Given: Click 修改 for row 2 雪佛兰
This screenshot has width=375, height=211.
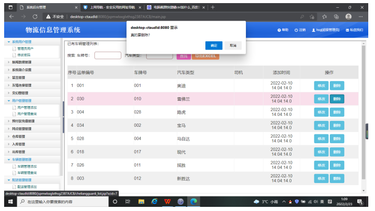Looking at the screenshot, I should click(x=321, y=99).
